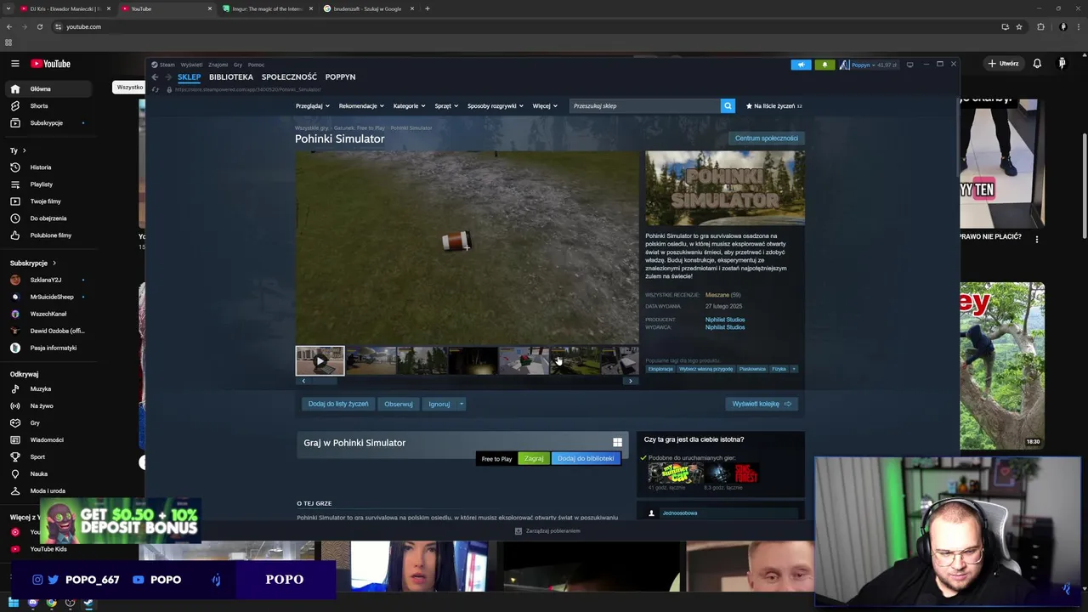Screen dimensions: 1088x612
Task: Expand Więcej dropdown in Steam store
Action: (x=545, y=106)
